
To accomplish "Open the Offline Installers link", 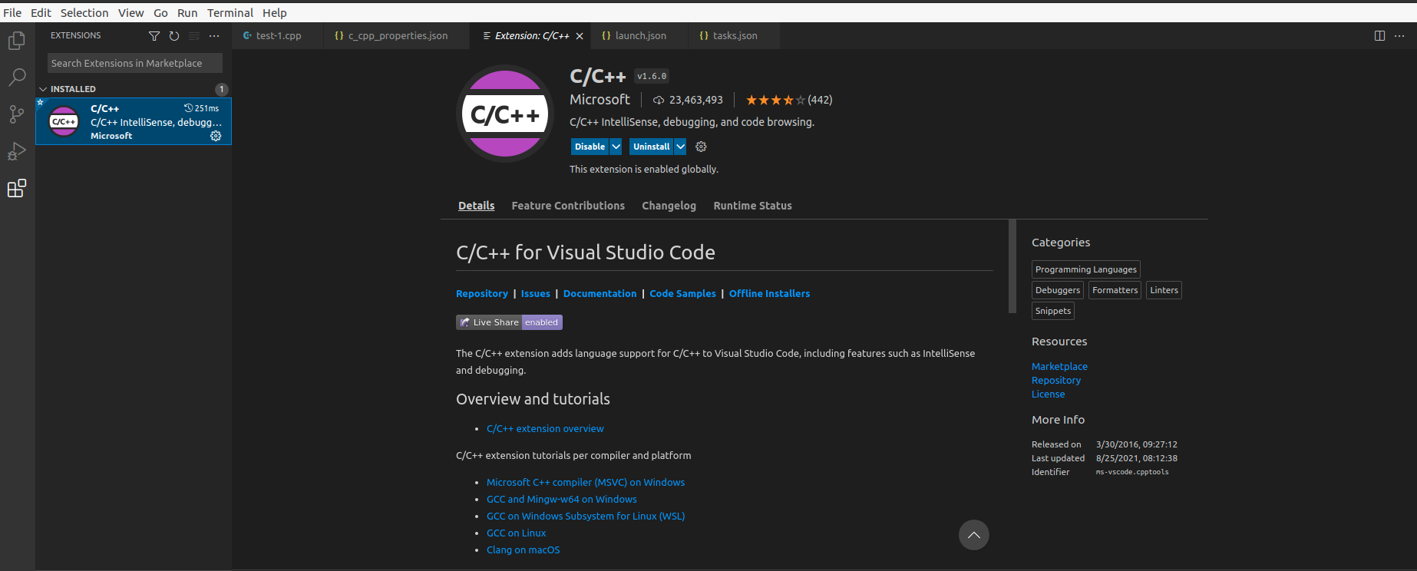I will [769, 294].
